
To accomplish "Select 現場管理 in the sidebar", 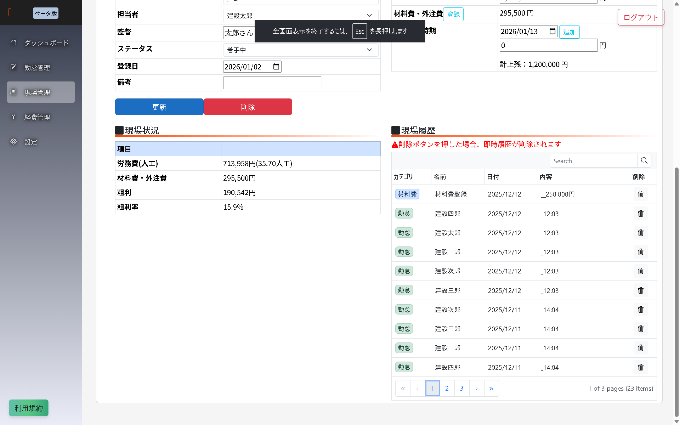I will [37, 92].
